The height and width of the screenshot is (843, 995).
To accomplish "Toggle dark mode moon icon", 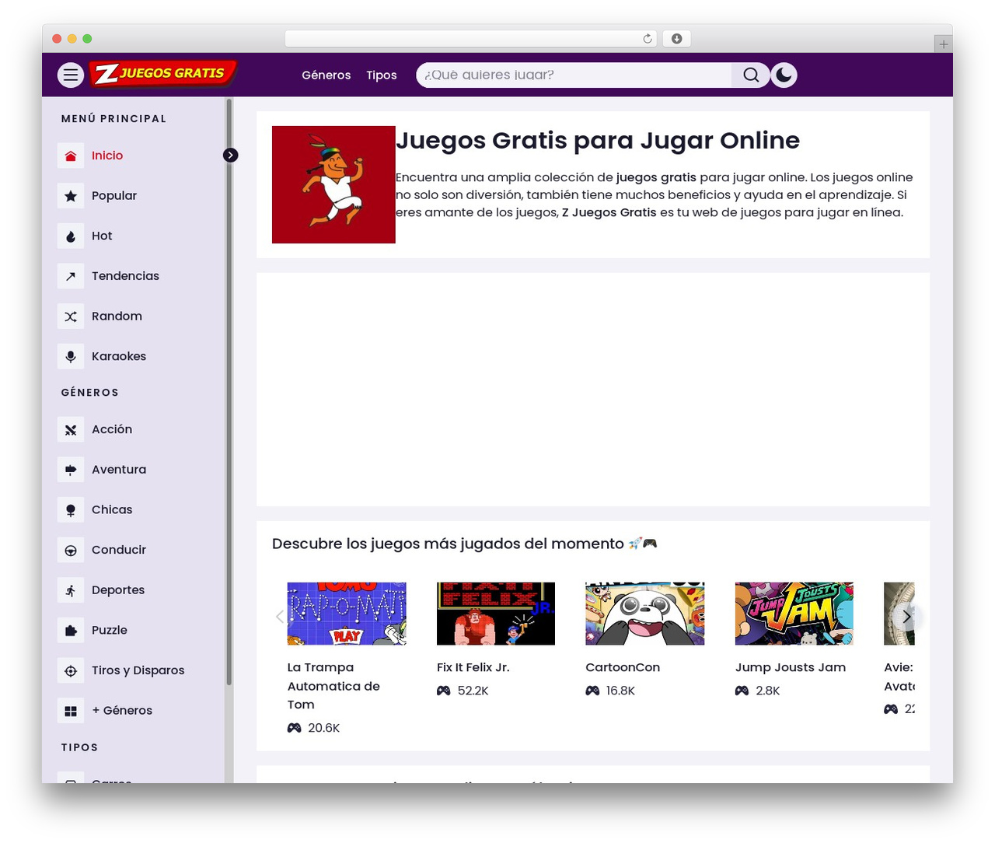I will click(784, 75).
